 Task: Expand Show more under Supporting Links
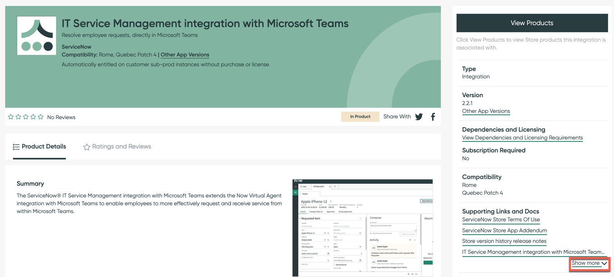click(x=589, y=263)
